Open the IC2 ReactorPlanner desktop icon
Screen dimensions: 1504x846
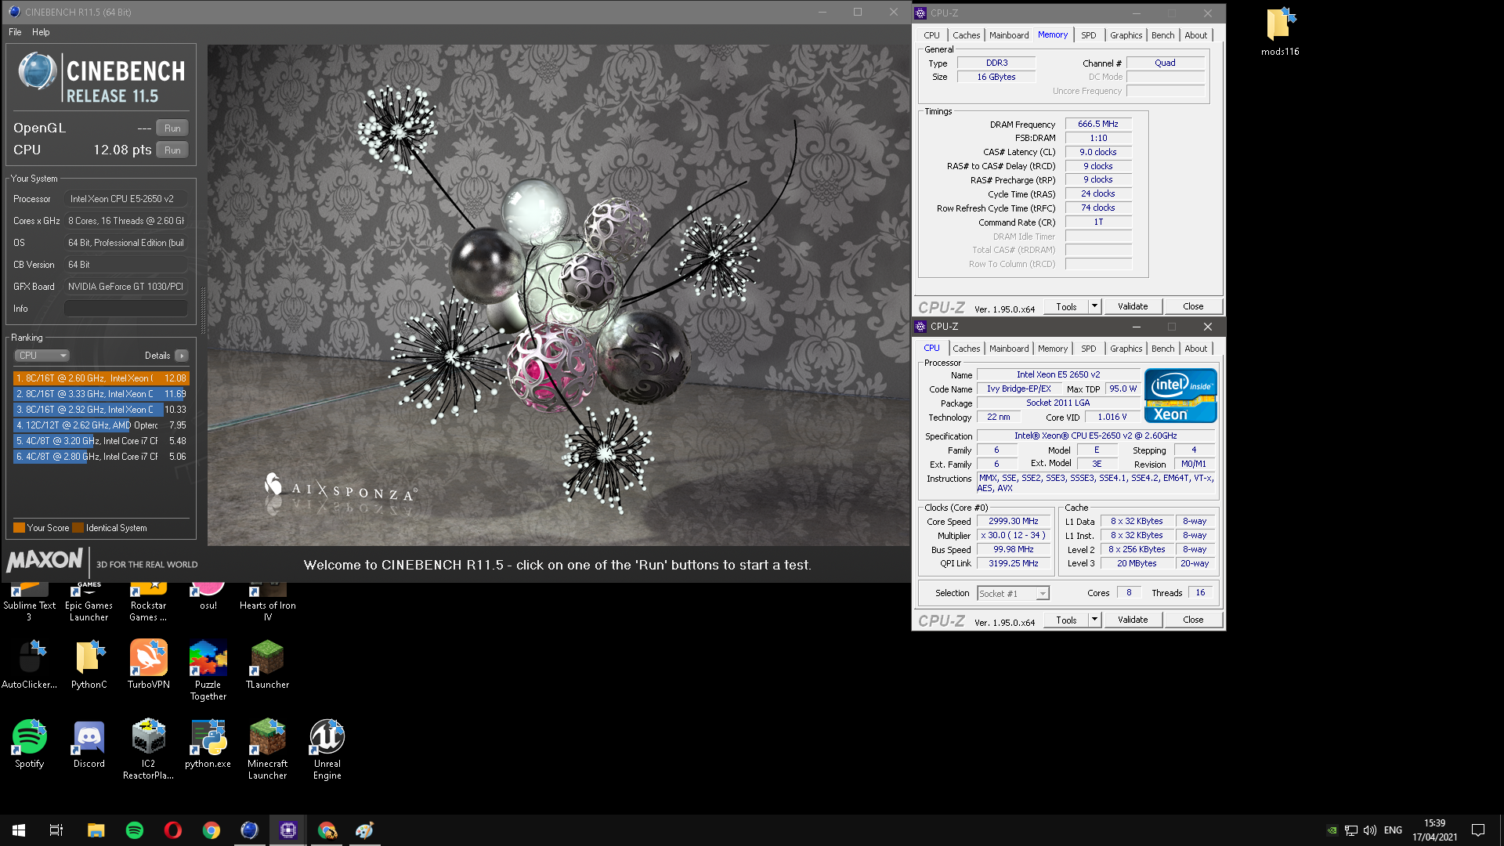tap(148, 749)
